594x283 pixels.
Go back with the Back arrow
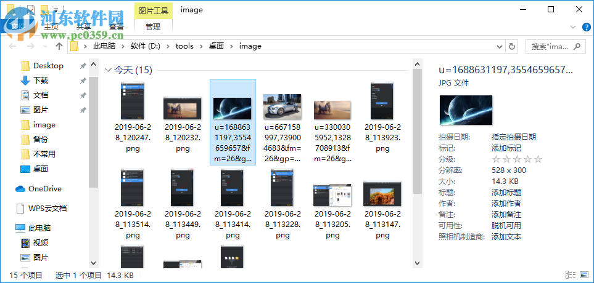tap(12, 47)
